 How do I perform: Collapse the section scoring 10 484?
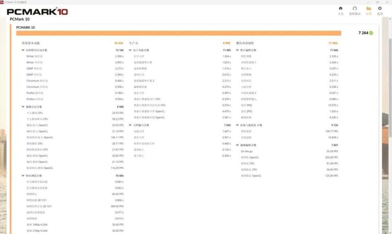pyautogui.click(x=23, y=176)
